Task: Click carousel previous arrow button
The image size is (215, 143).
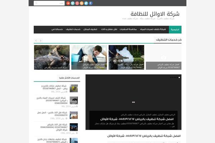Action: 36,41
